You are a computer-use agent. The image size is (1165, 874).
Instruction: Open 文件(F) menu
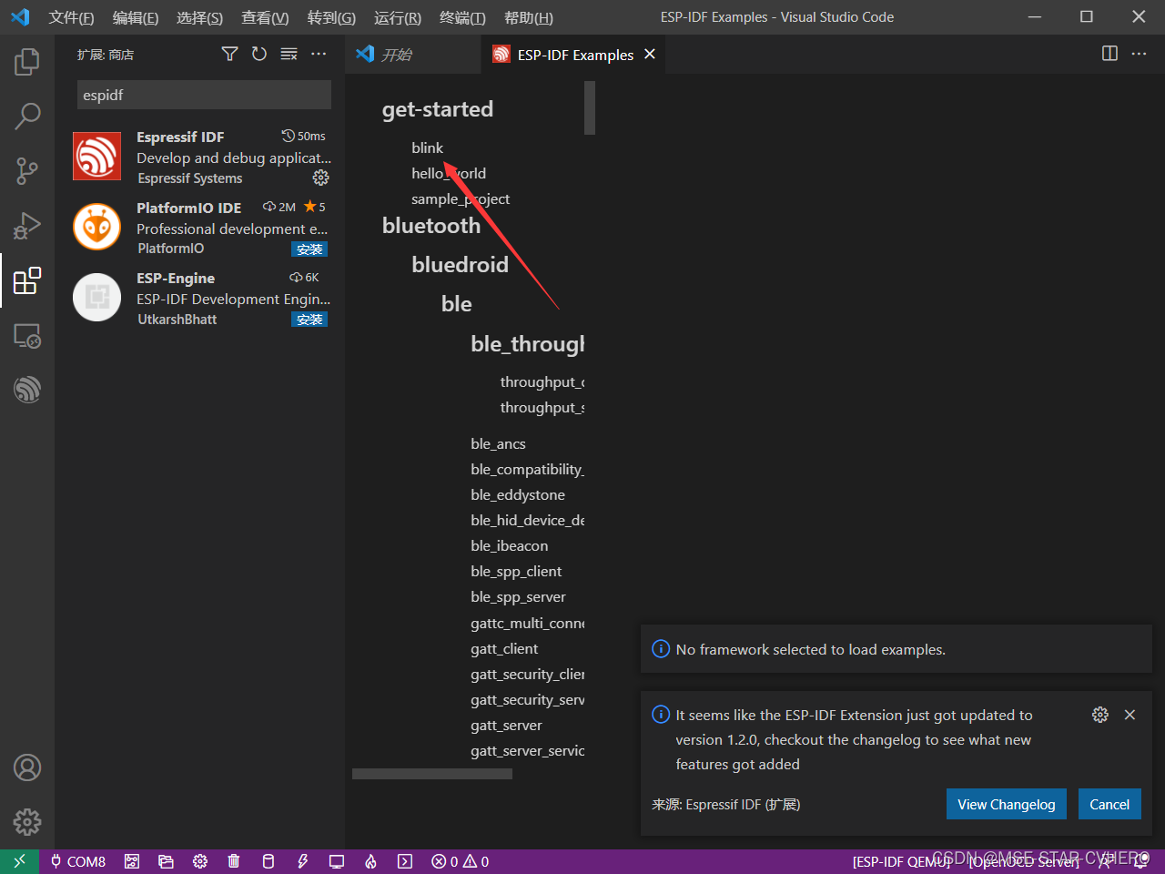click(71, 17)
